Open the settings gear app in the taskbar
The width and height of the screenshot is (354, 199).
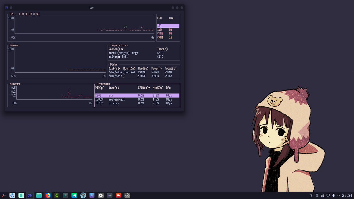[12, 195]
